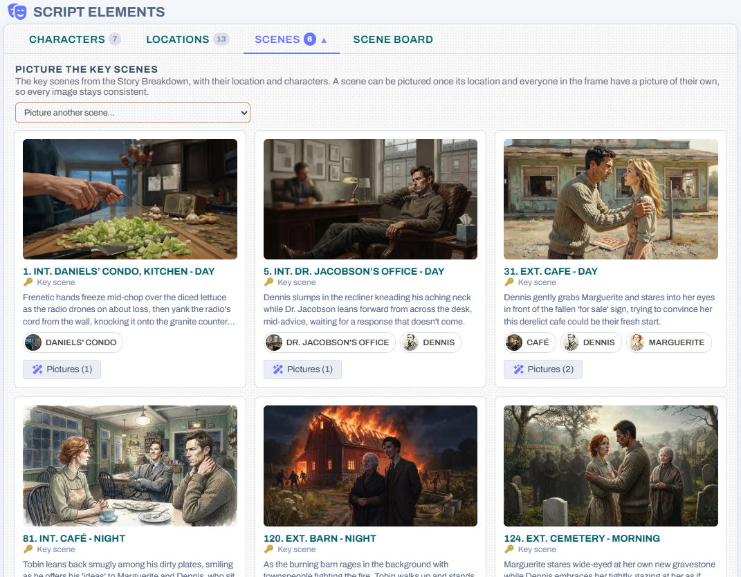Screen dimensions: 741x577
Task: Click the 'PICTURE THE KEY SCENES' heading
Action: click(x=86, y=69)
